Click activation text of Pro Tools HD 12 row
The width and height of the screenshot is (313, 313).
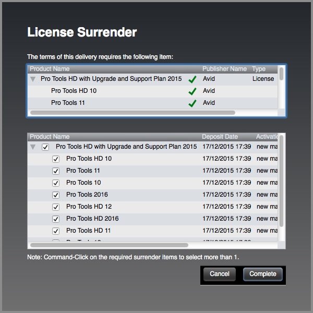pyautogui.click(x=267, y=207)
